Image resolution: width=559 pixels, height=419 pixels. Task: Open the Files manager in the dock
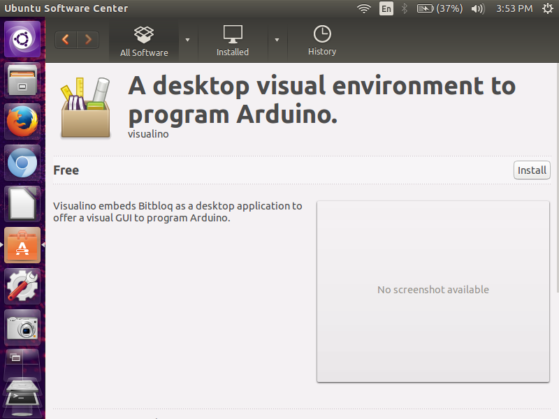point(22,80)
